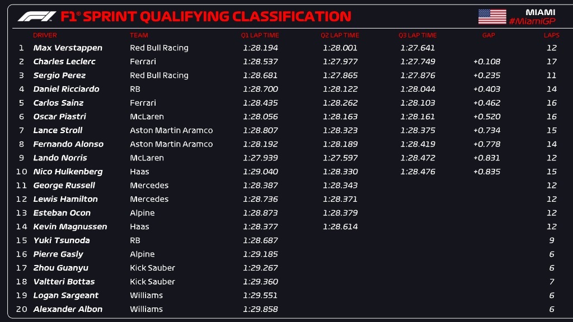Viewport: 573px width, 322px height.
Task: Open the Daniel Ricciardo row
Action: click(286, 89)
